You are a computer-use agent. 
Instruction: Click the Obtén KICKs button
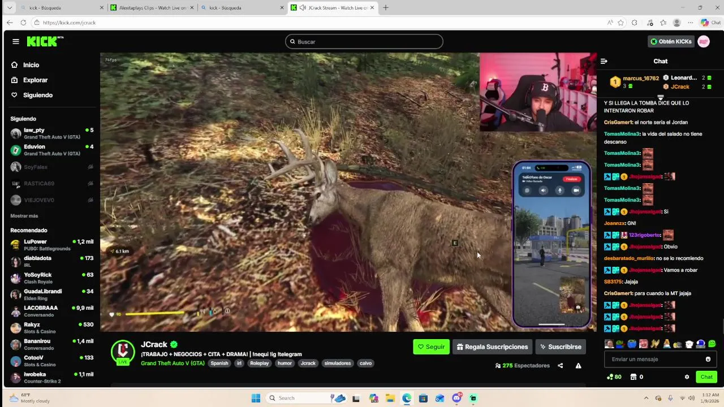[x=671, y=41]
